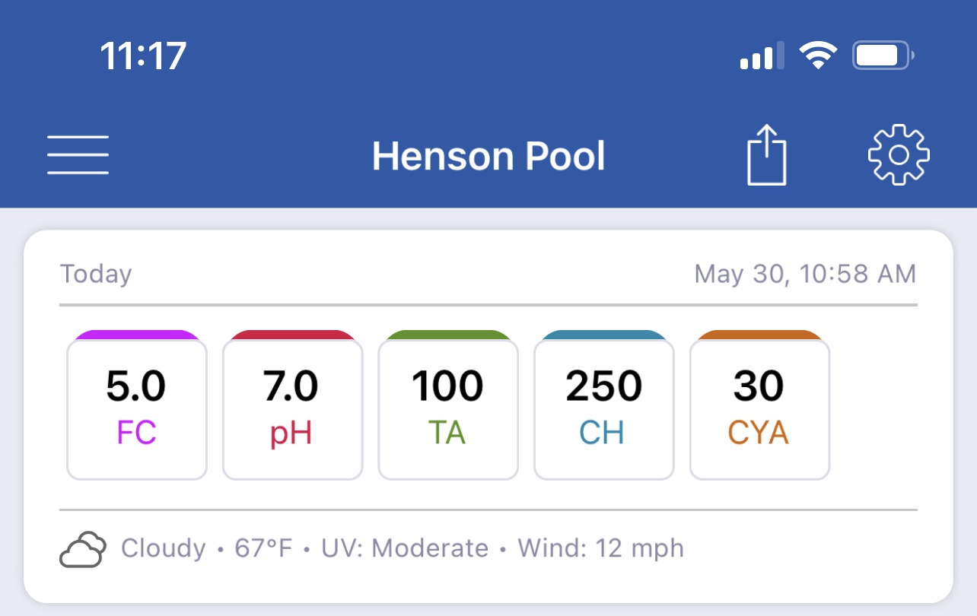This screenshot has width=977, height=616.
Task: Tap the Henson Pool title
Action: click(x=488, y=156)
